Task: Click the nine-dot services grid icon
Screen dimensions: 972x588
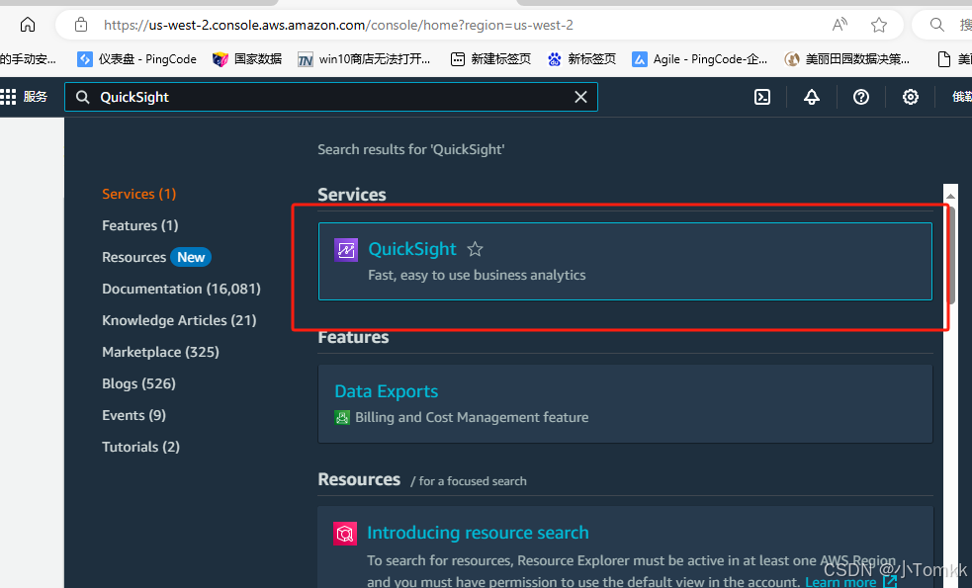Action: [x=8, y=97]
